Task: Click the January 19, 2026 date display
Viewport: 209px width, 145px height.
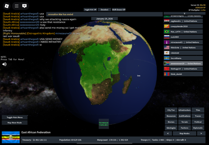Action: tap(105, 19)
